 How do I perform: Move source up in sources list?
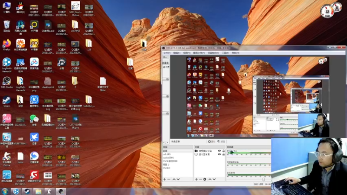210,179
